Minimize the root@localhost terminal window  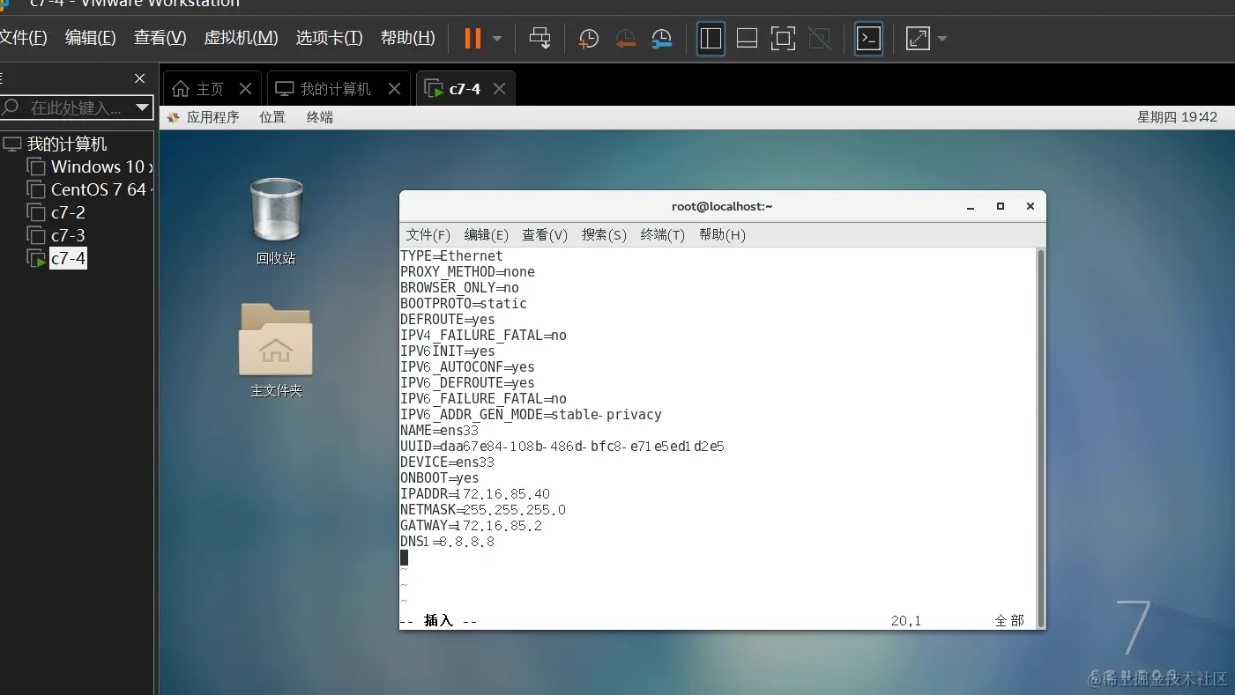pyautogui.click(x=971, y=206)
